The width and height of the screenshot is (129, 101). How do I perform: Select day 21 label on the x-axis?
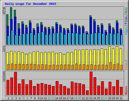[83, 98]
